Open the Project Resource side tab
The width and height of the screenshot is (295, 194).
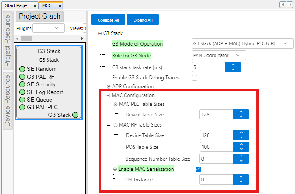tap(7, 40)
